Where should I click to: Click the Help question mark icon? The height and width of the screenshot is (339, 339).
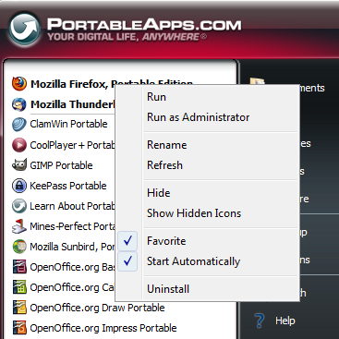(x=260, y=321)
